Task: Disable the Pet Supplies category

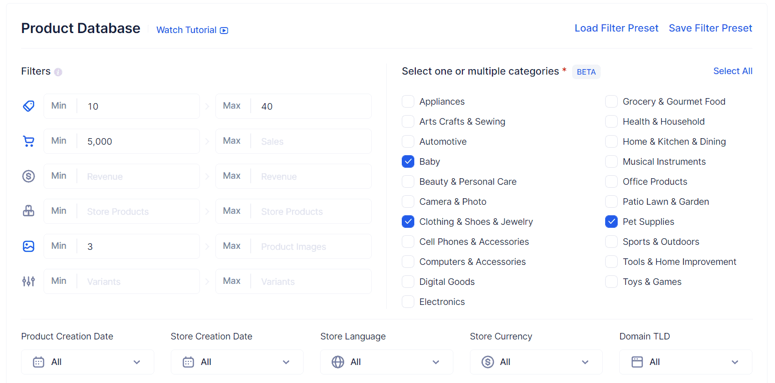Action: click(611, 221)
